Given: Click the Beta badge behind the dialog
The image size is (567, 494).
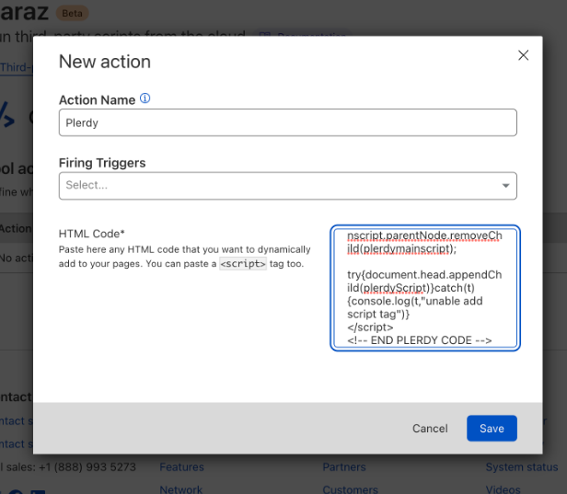Looking at the screenshot, I should pyautogui.click(x=72, y=14).
